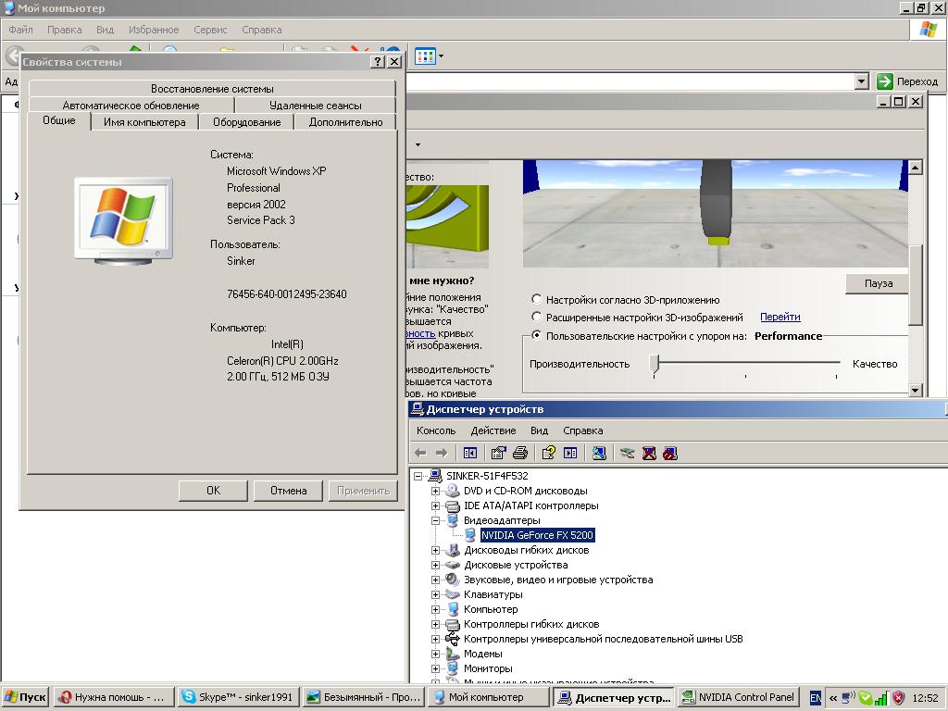
Task: Click the EN language indicator in tray
Action: point(815,698)
